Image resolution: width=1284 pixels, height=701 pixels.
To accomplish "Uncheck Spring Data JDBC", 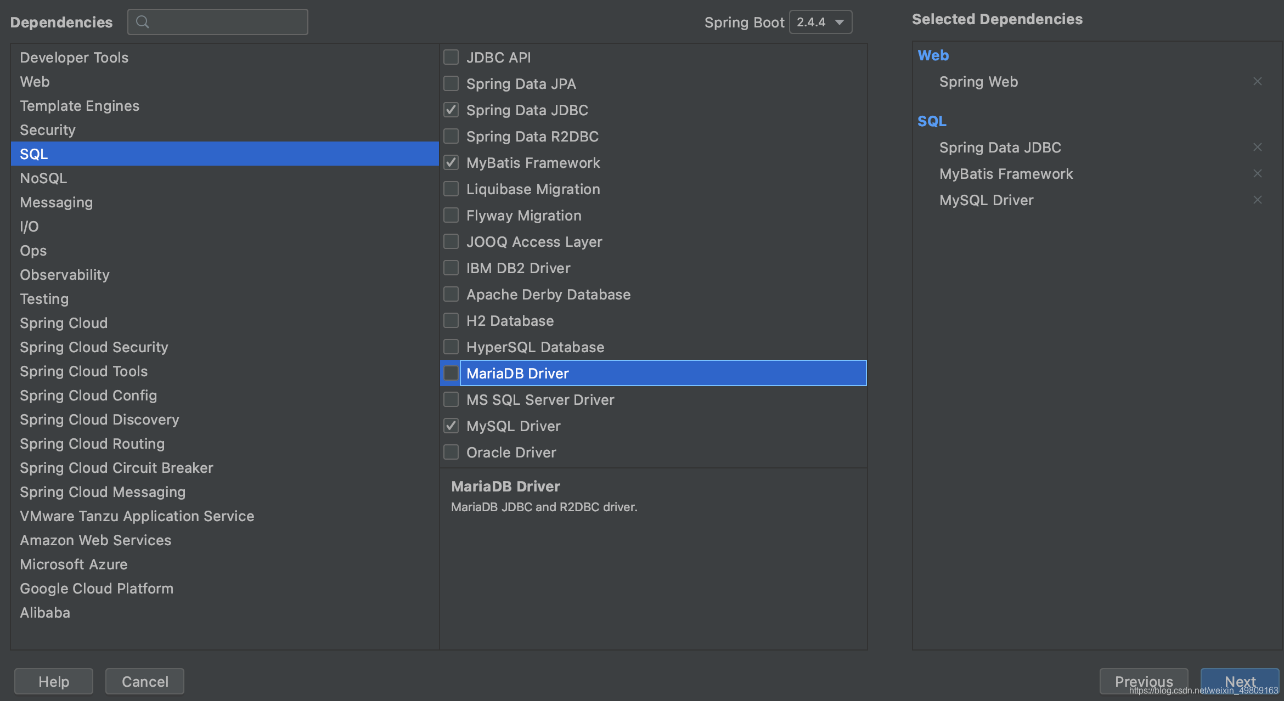I will point(451,110).
